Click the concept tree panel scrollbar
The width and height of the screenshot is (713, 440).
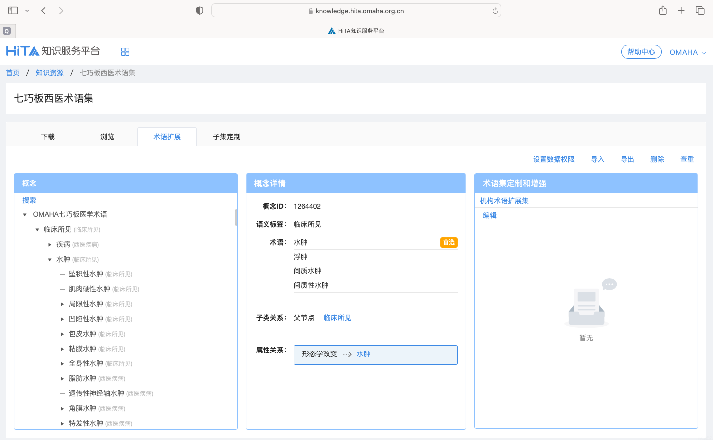pyautogui.click(x=236, y=218)
